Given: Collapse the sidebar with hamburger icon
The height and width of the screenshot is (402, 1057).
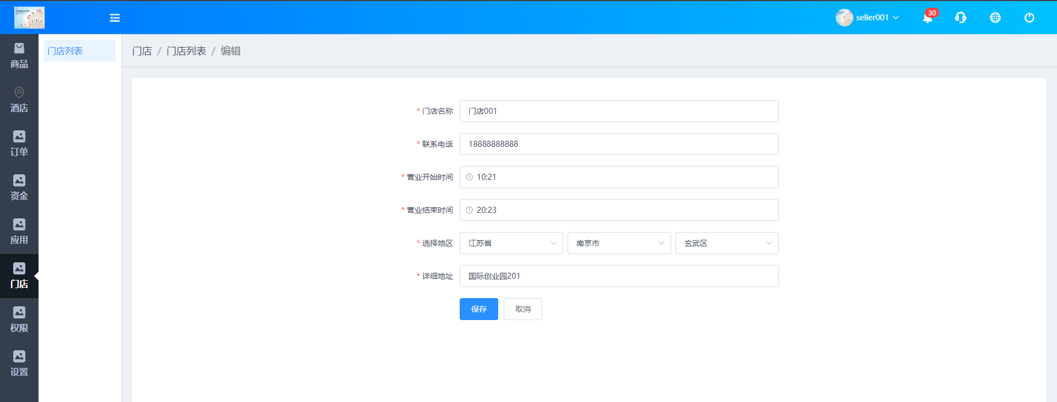Looking at the screenshot, I should point(115,18).
